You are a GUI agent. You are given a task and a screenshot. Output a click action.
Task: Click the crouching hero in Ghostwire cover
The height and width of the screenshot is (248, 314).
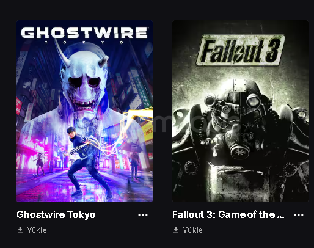click(87, 161)
